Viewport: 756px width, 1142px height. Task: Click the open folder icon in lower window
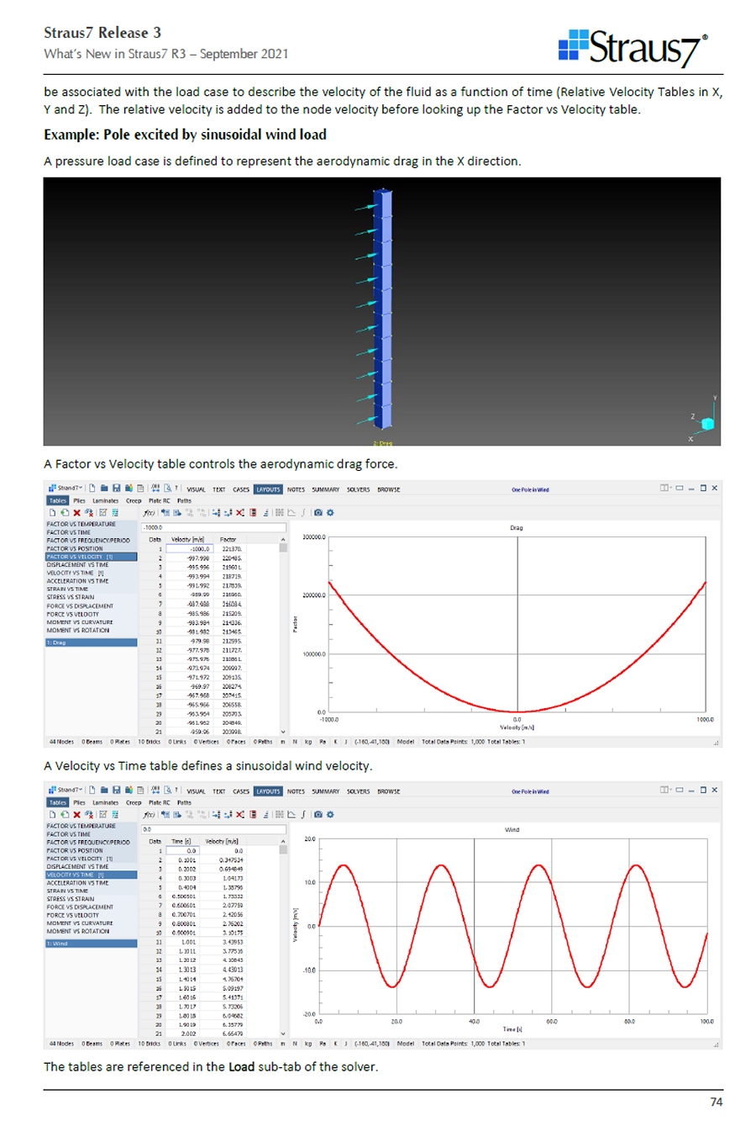tap(104, 790)
